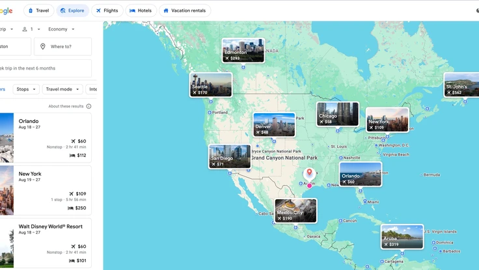Click the Cancún airport marker

click(x=340, y=221)
